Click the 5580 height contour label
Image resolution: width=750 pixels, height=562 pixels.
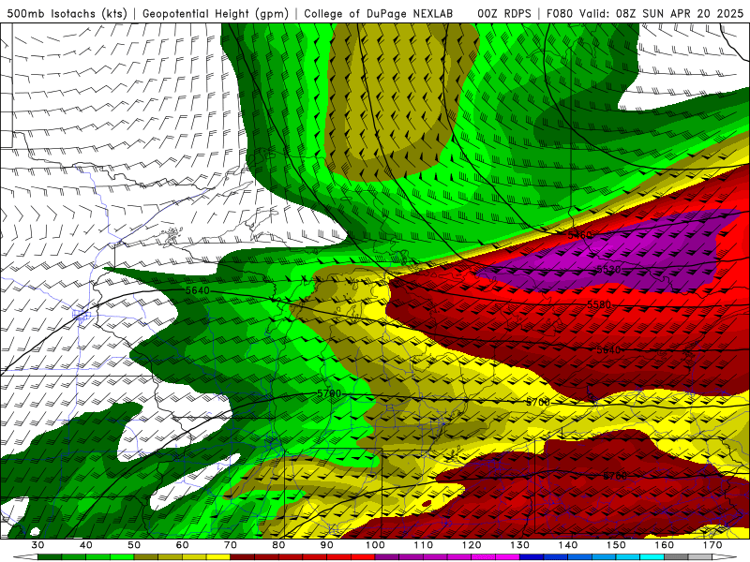point(599,304)
